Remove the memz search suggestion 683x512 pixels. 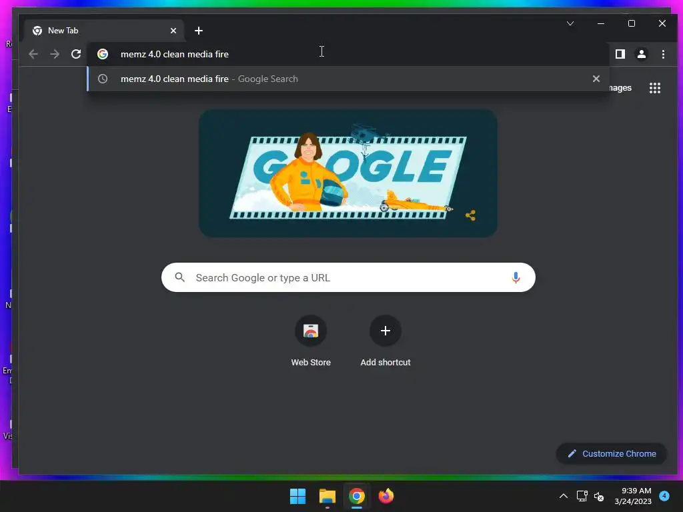pyautogui.click(x=596, y=79)
